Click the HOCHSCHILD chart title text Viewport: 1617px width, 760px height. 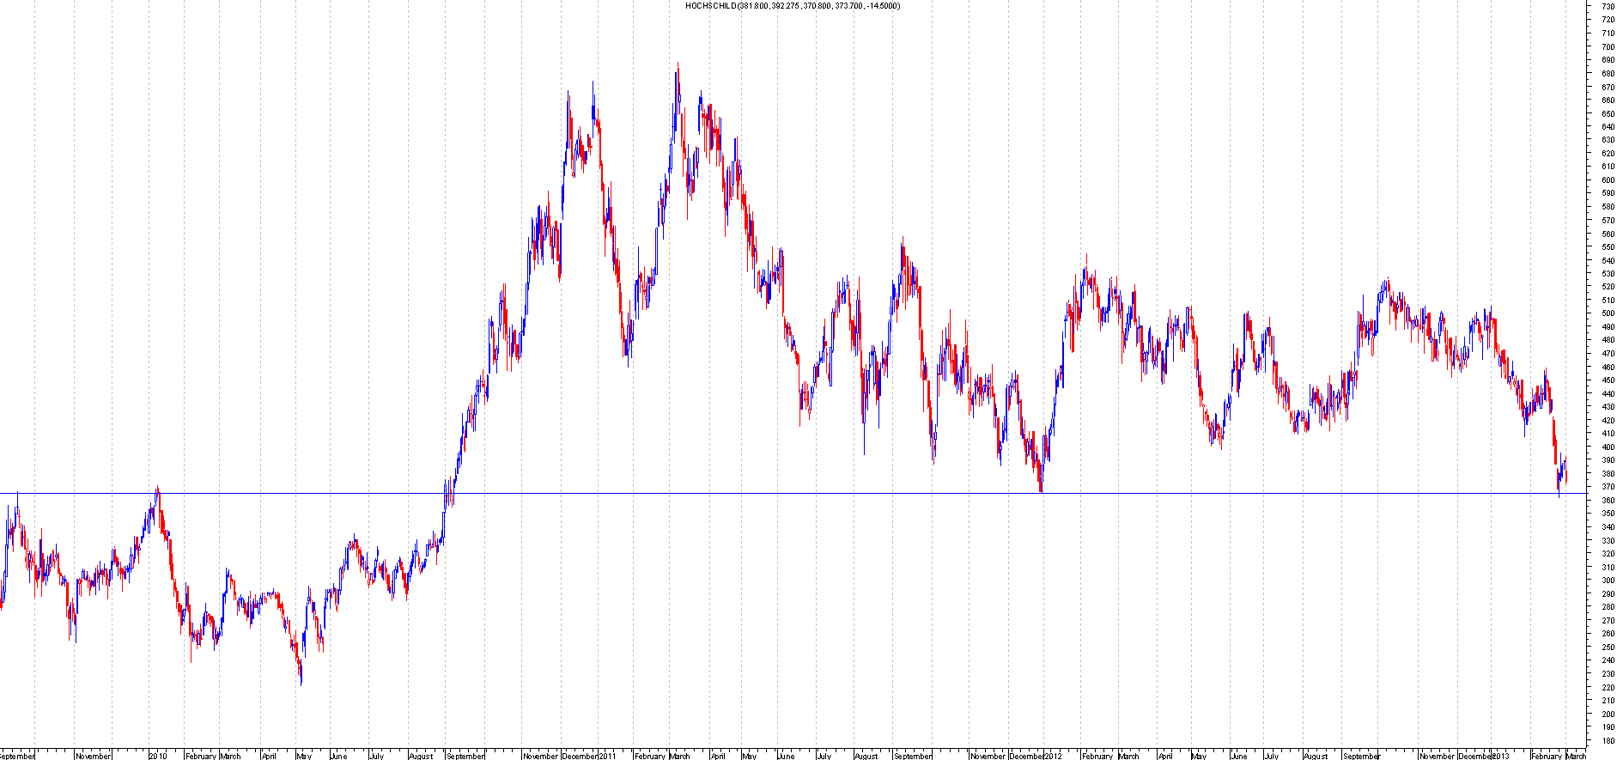point(792,6)
